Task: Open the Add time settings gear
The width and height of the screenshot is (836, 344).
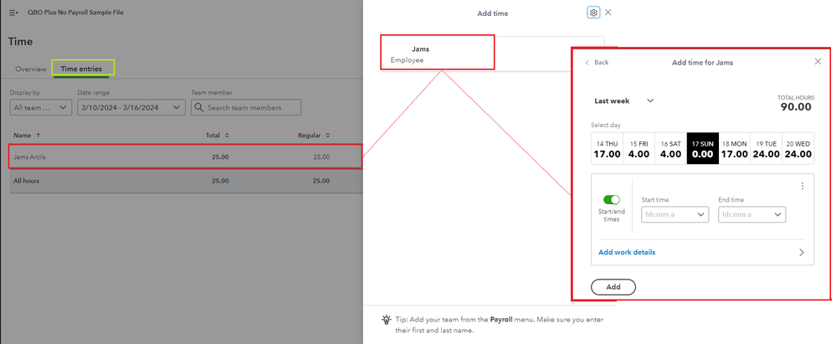Action: click(x=593, y=13)
